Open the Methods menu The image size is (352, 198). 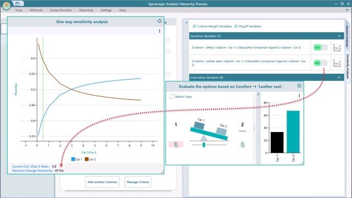point(36,10)
